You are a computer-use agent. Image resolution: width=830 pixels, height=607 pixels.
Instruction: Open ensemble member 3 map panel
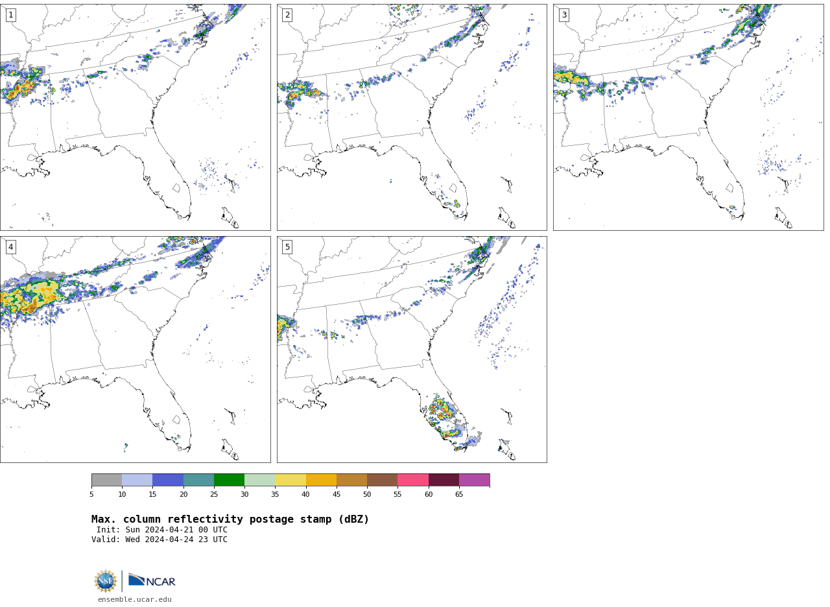[x=688, y=117]
